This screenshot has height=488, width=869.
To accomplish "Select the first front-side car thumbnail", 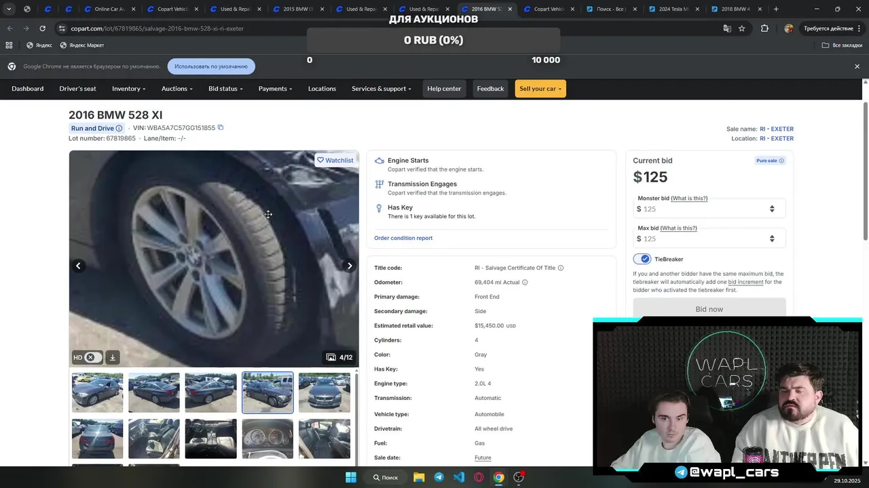I will tap(98, 392).
